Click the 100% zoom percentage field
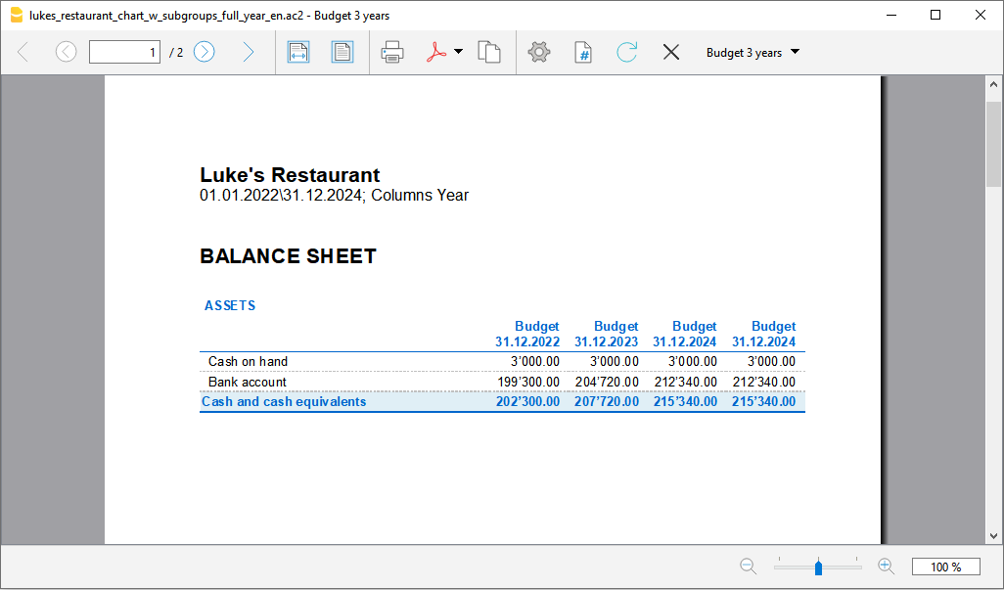The height and width of the screenshot is (590, 1004). 947,566
